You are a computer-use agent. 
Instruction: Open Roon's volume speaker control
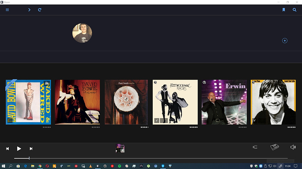[x=293, y=147]
